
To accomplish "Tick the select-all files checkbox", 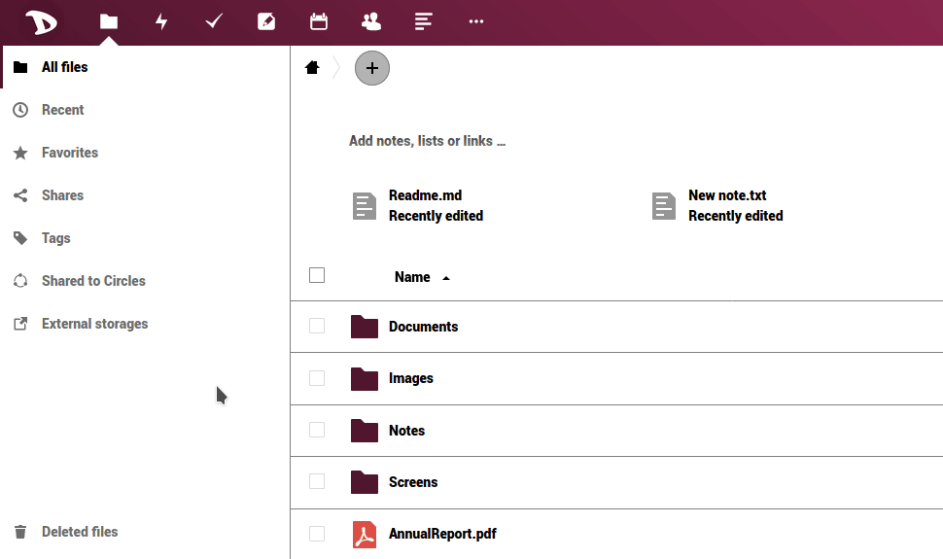I will pos(317,275).
